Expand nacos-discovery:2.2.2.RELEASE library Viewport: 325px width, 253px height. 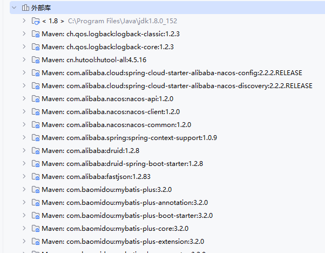pos(24,86)
